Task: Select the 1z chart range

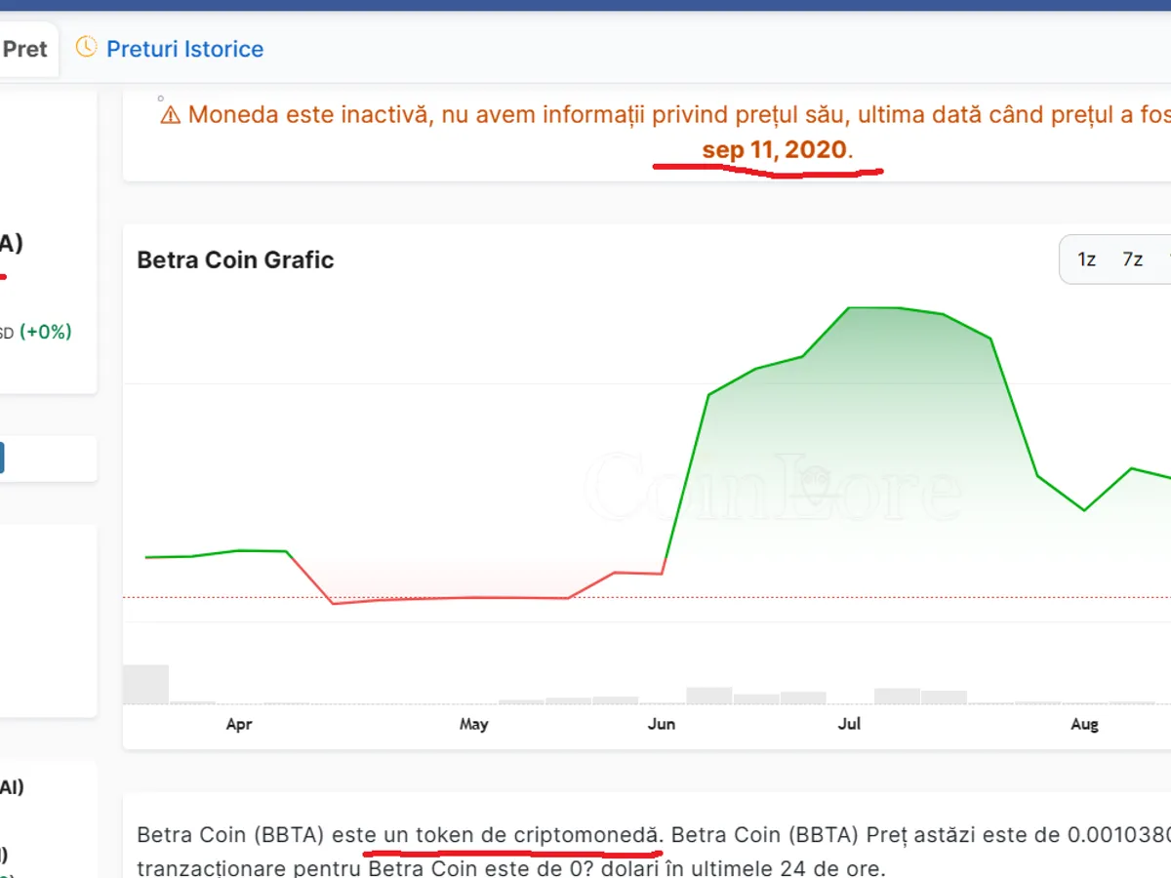Action: click(1086, 259)
